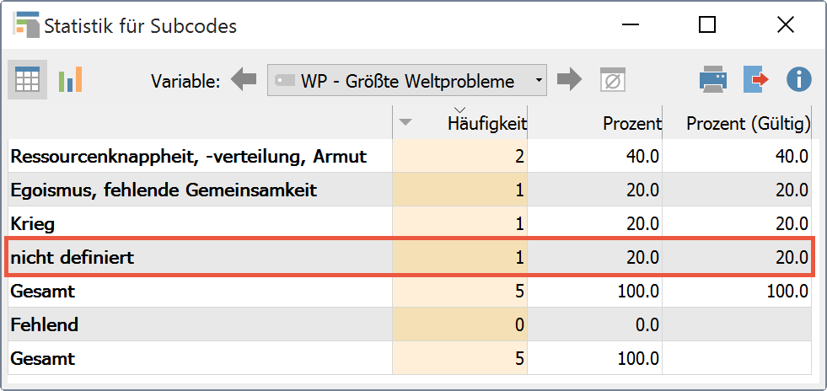Screen dimensions: 827x391
Task: Click the print icon
Action: [x=713, y=80]
